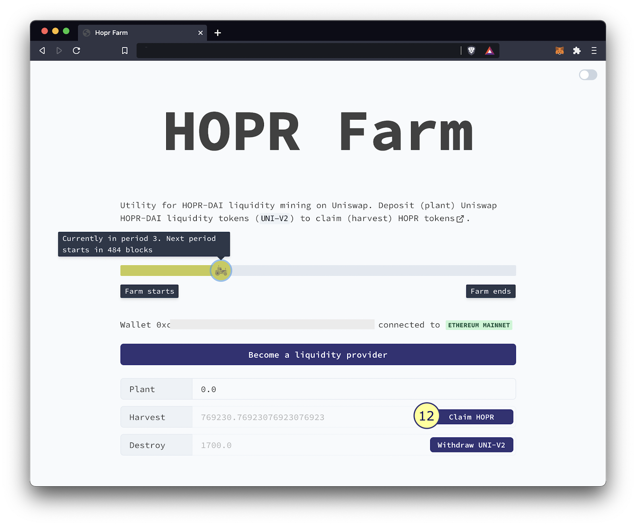Image resolution: width=636 pixels, height=526 pixels.
Task: Minimize the browser window with yellow button
Action: pos(55,31)
